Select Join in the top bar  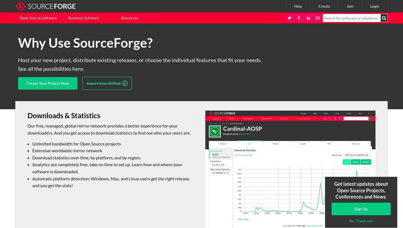point(350,6)
